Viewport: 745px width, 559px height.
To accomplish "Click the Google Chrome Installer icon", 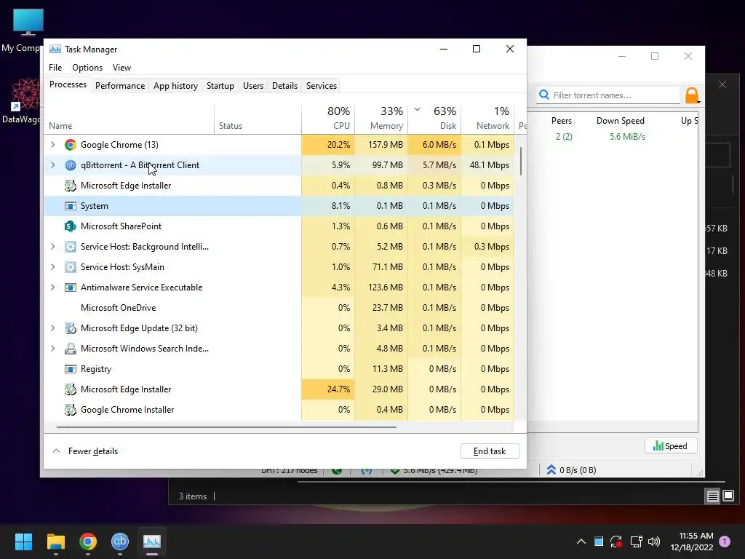I will [71, 410].
